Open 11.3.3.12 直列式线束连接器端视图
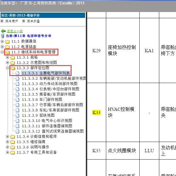 point(53,131)
